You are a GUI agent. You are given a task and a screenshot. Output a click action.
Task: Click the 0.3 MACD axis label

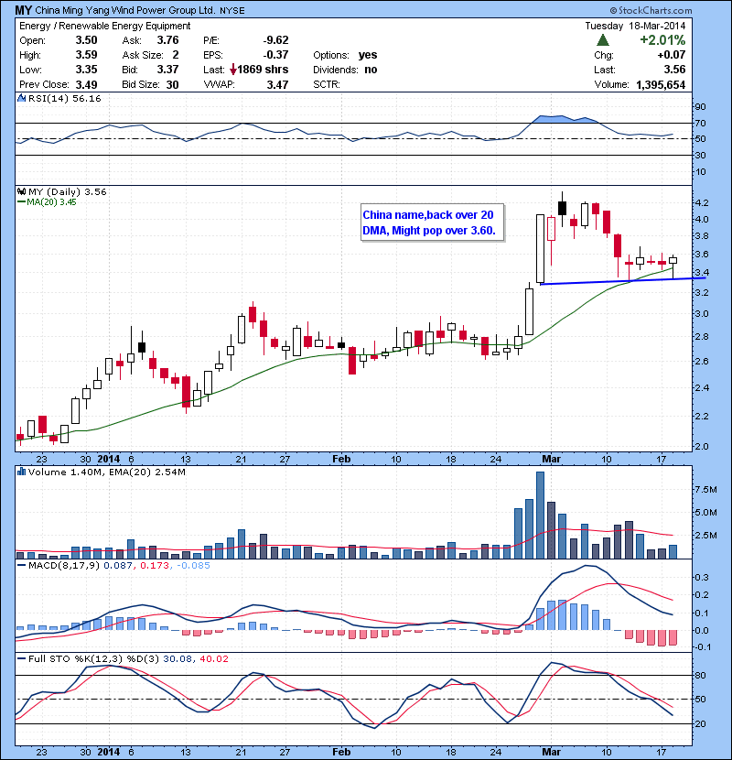[x=702, y=577]
